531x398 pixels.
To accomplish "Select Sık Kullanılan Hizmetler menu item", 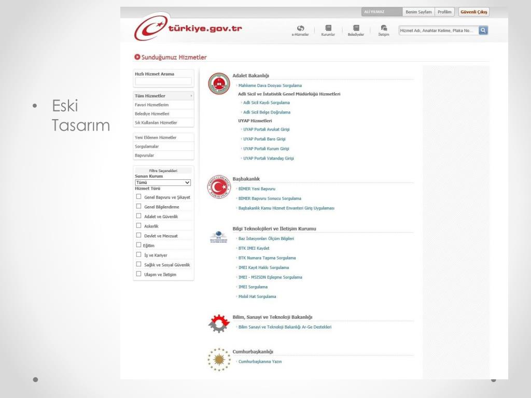I will 163,122.
